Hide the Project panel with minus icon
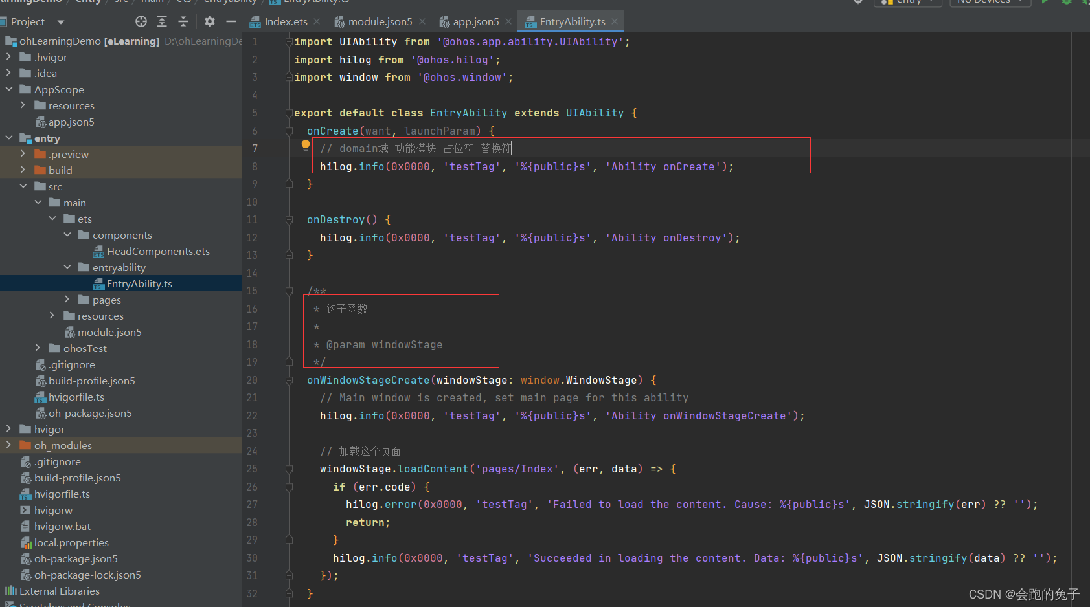Viewport: 1090px width, 607px height. (x=231, y=21)
